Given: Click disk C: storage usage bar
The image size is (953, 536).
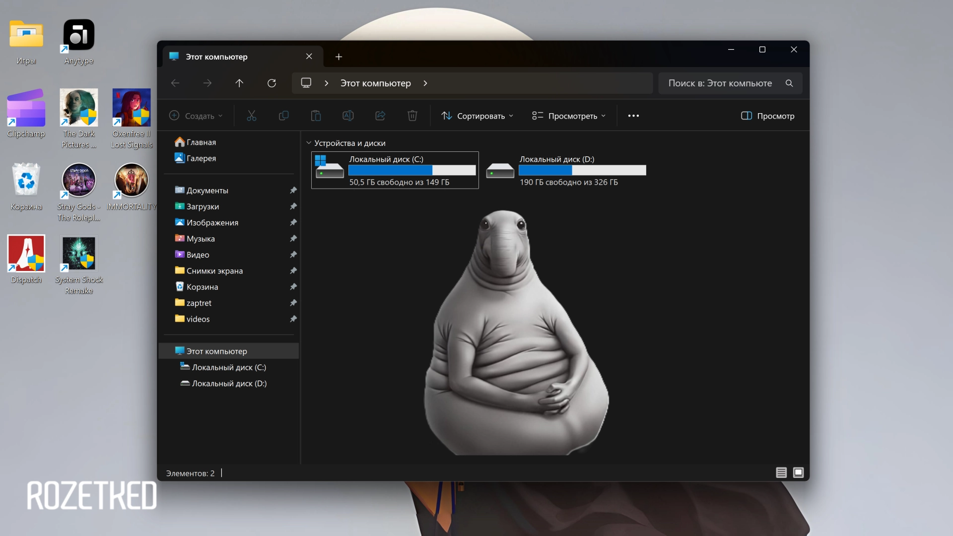Looking at the screenshot, I should (x=411, y=170).
